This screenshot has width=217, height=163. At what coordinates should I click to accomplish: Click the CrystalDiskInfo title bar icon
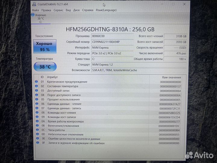(x=34, y=4)
